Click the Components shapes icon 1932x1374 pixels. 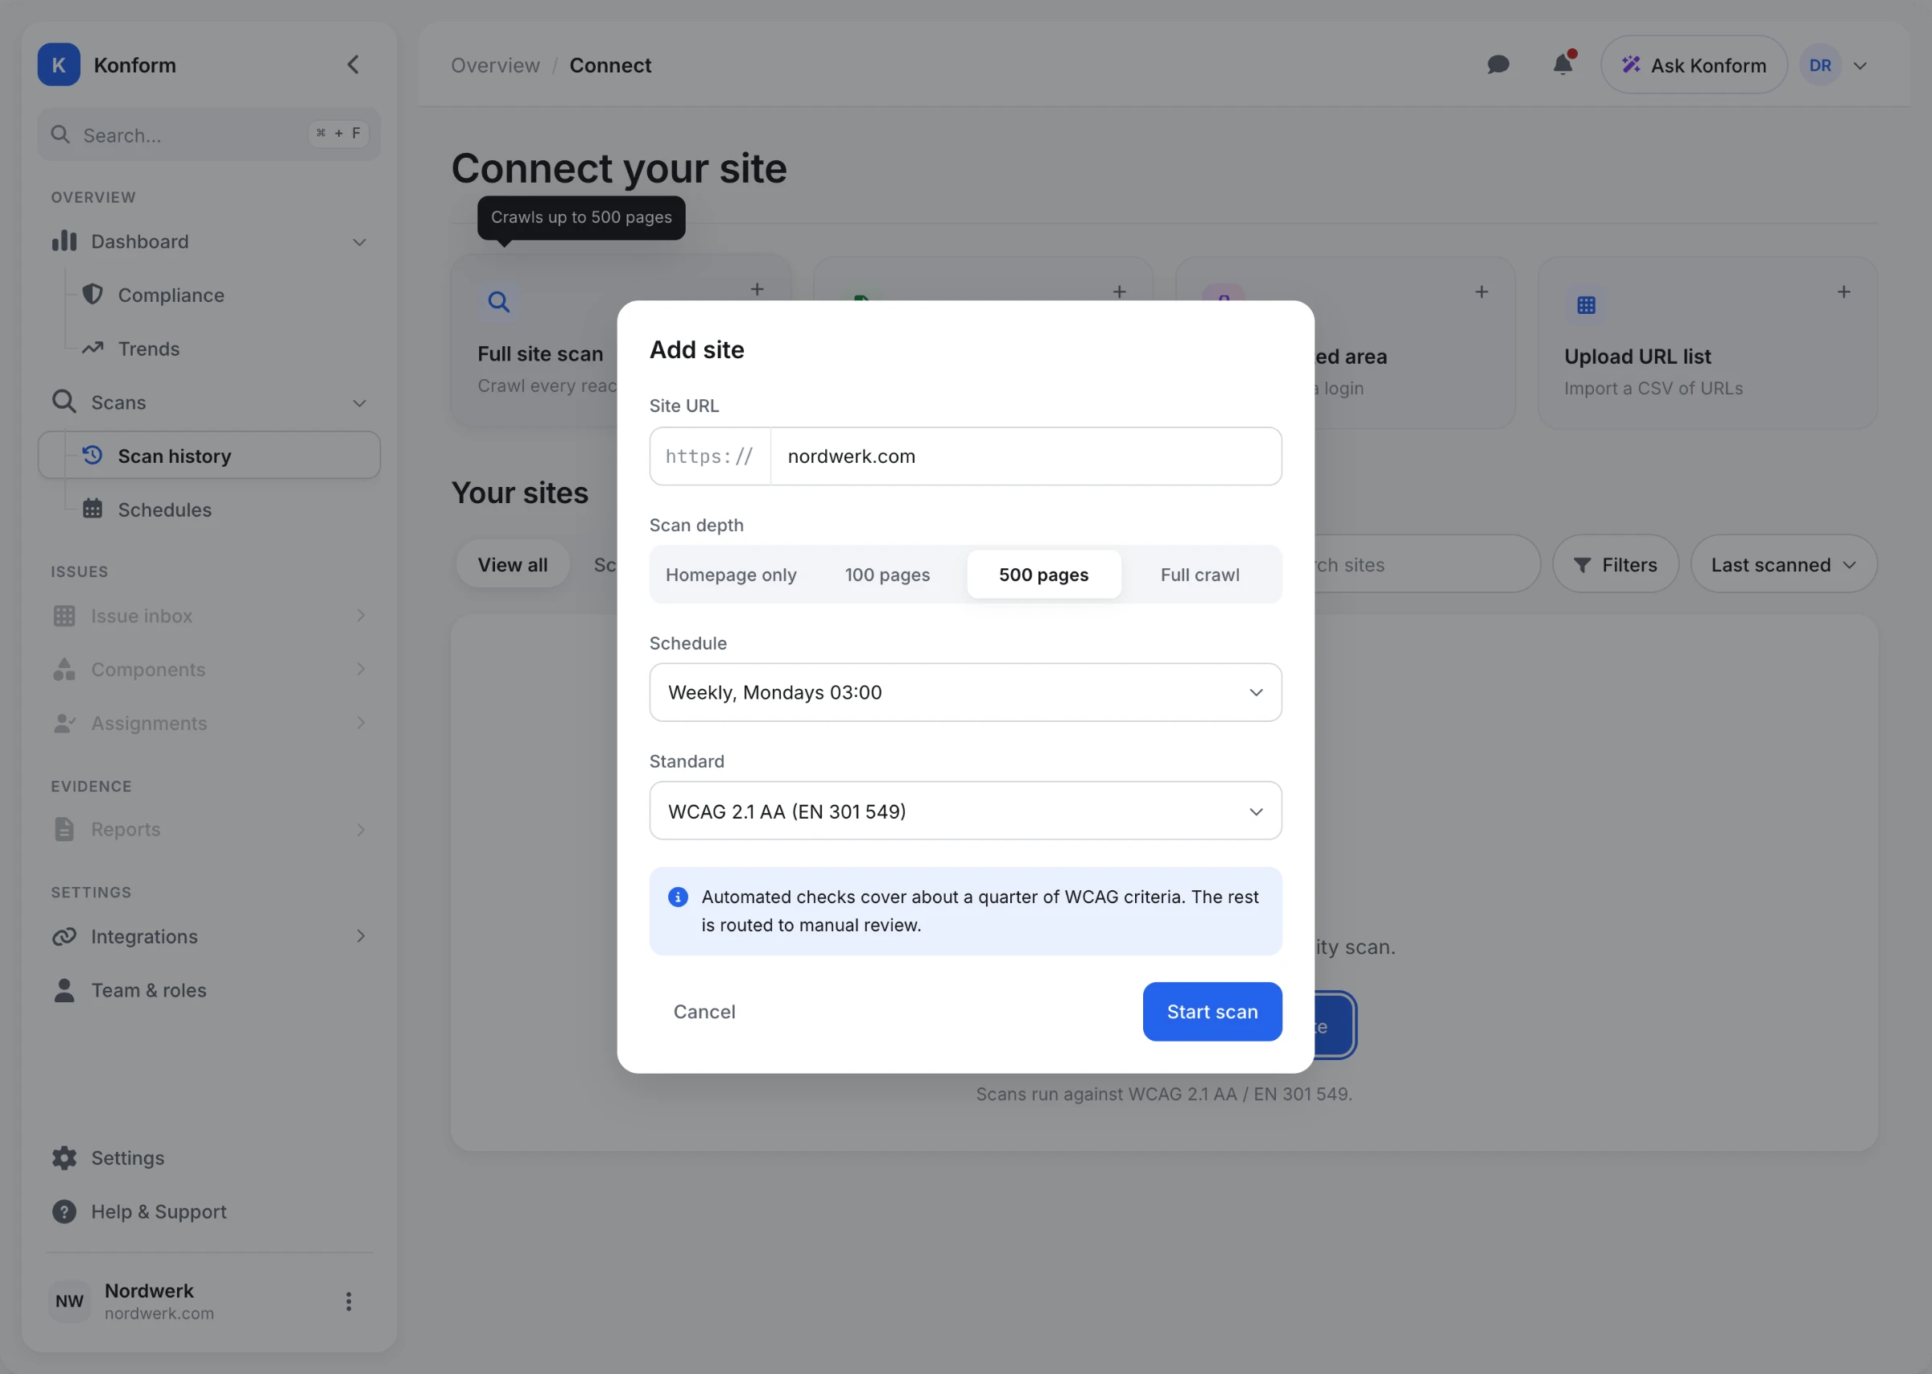(64, 669)
